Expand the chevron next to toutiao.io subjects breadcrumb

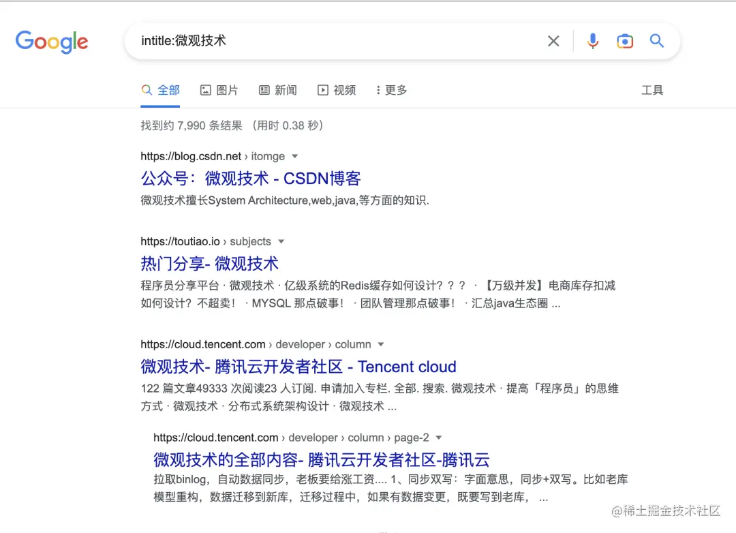coord(282,241)
